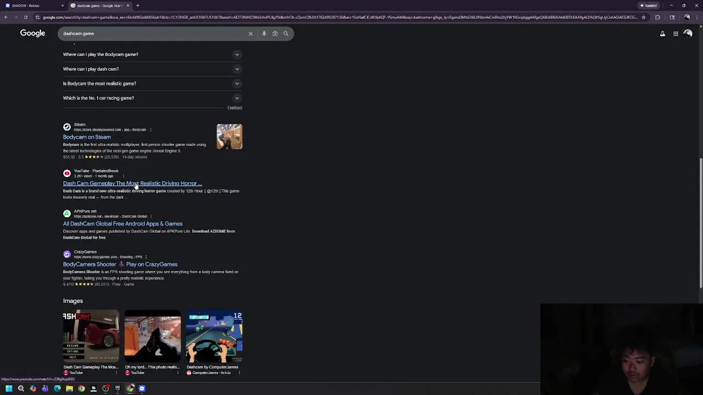Open Windows taskbar search

(x=21, y=388)
